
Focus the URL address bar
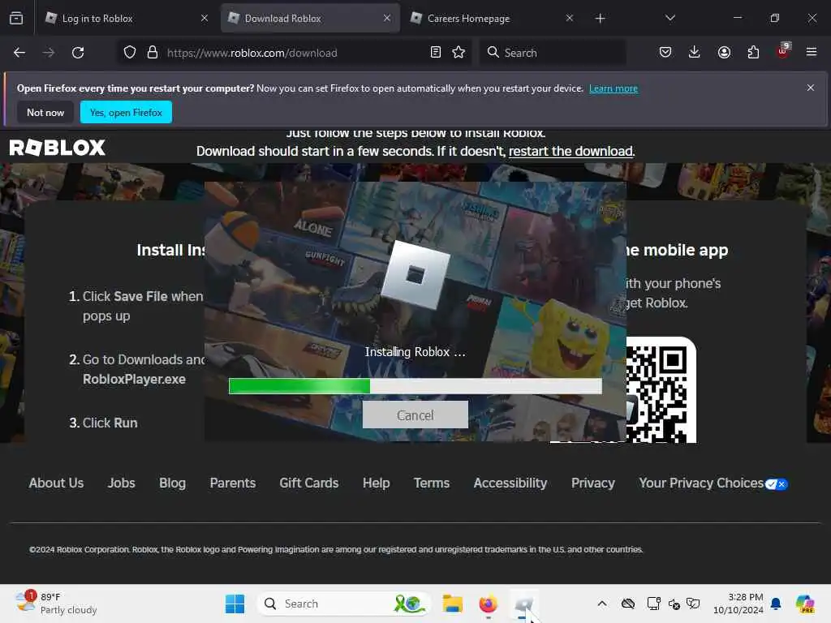pyautogui.click(x=293, y=53)
